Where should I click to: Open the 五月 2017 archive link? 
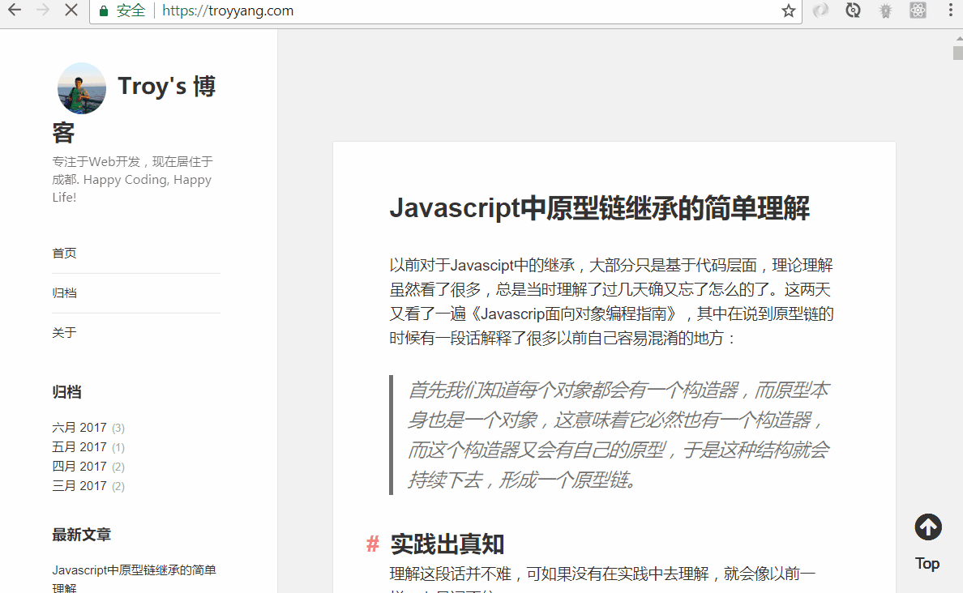(x=79, y=447)
